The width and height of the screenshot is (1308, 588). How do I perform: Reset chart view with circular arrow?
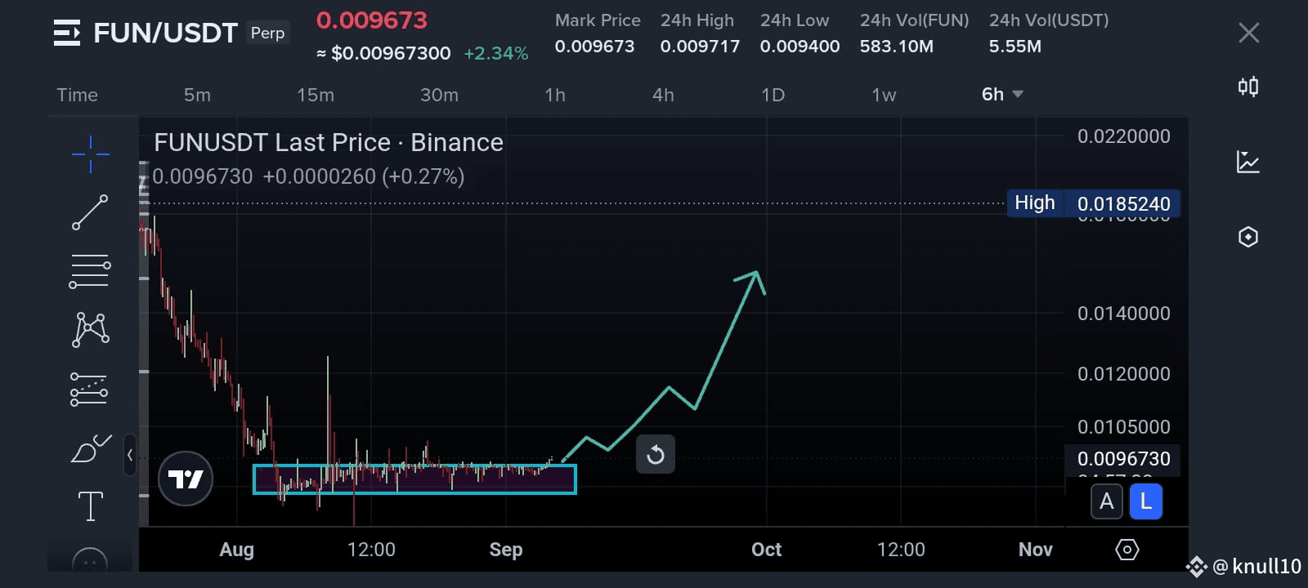[656, 455]
